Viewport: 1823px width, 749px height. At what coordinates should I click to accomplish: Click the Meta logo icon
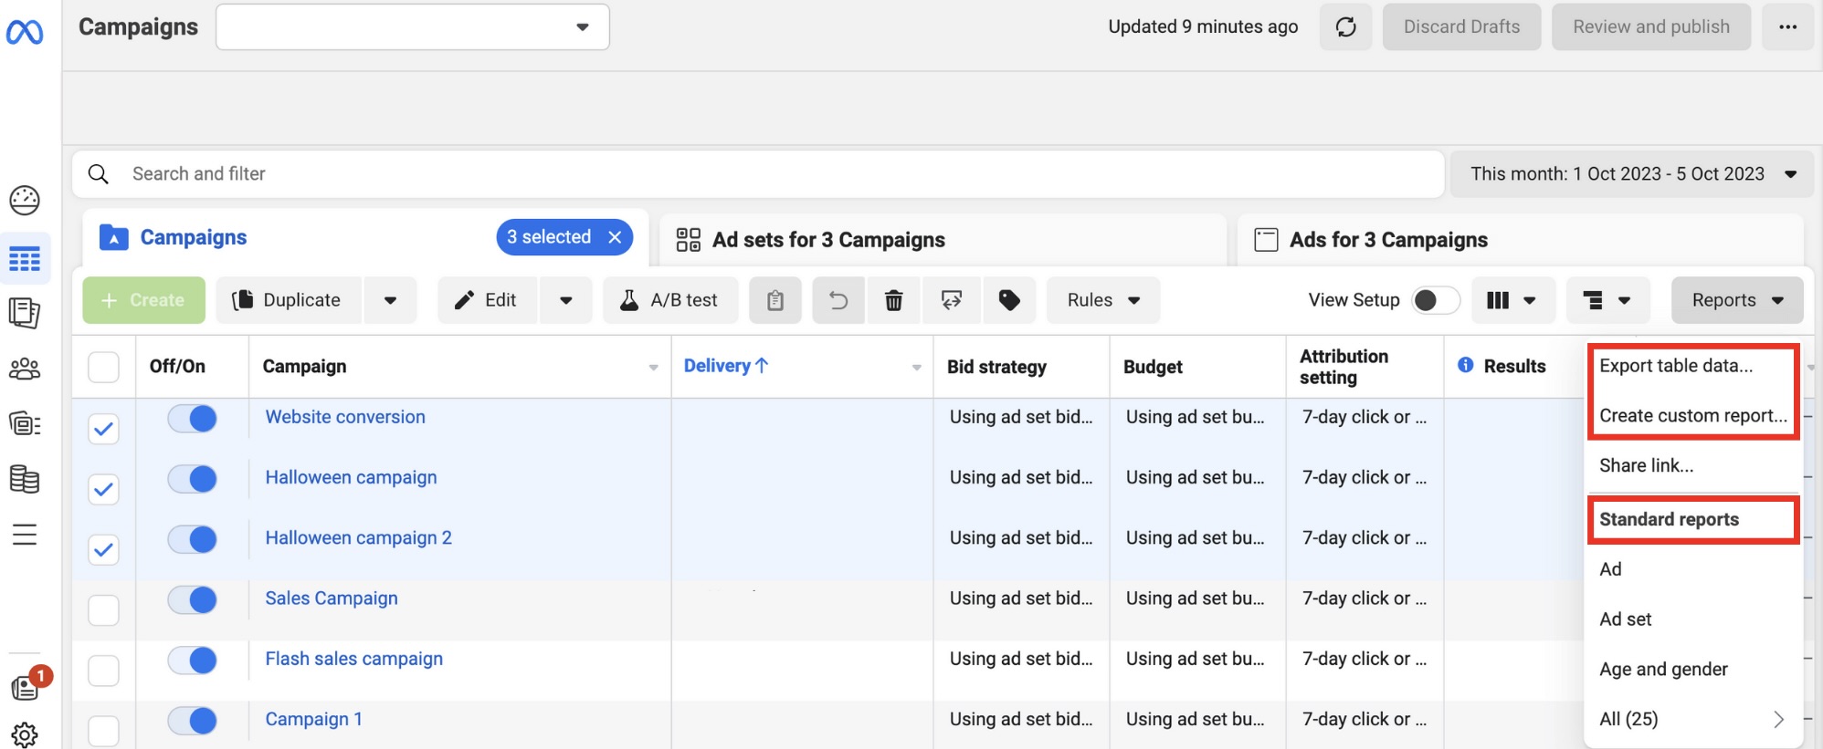point(25,33)
